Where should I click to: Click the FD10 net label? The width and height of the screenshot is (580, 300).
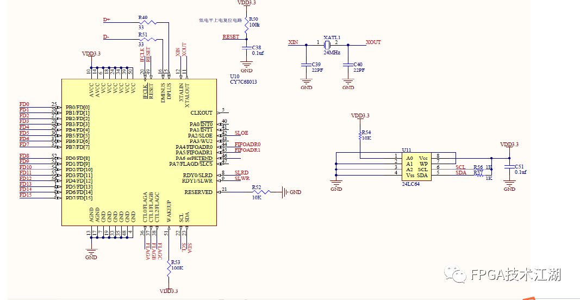click(x=26, y=167)
